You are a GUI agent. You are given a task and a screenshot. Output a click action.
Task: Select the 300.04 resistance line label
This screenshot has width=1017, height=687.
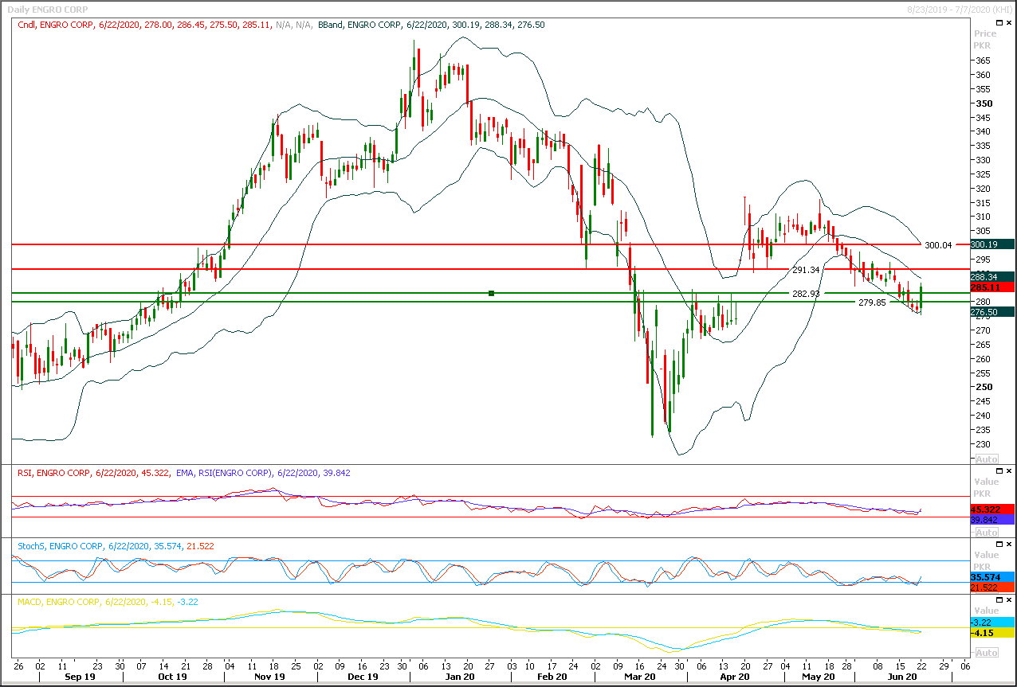point(938,245)
